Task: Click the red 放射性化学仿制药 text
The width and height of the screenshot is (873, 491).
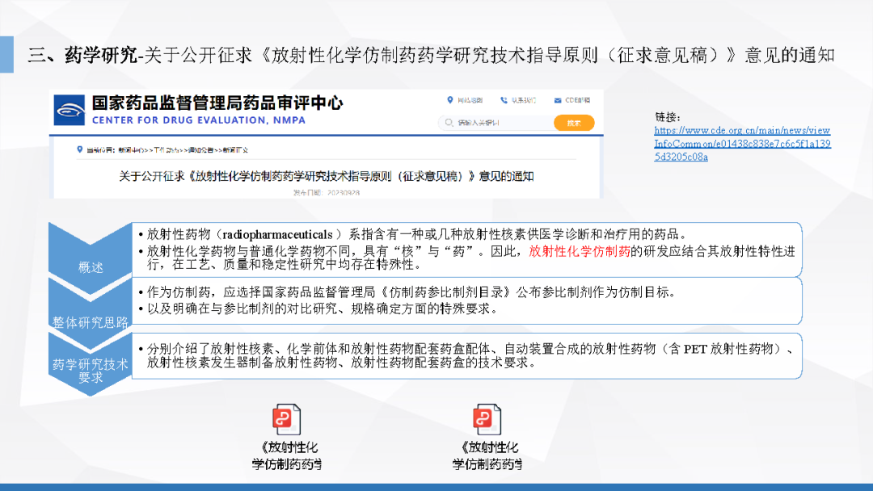Action: (579, 251)
